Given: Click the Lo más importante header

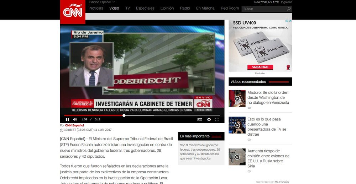Looking at the screenshot, I should pyautogui.click(x=201, y=136).
